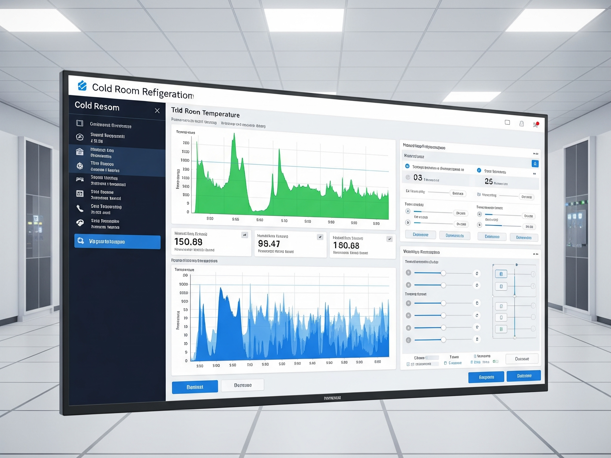
Task: Switch to the first tab under Told Roon Temperature
Action: [194, 121]
